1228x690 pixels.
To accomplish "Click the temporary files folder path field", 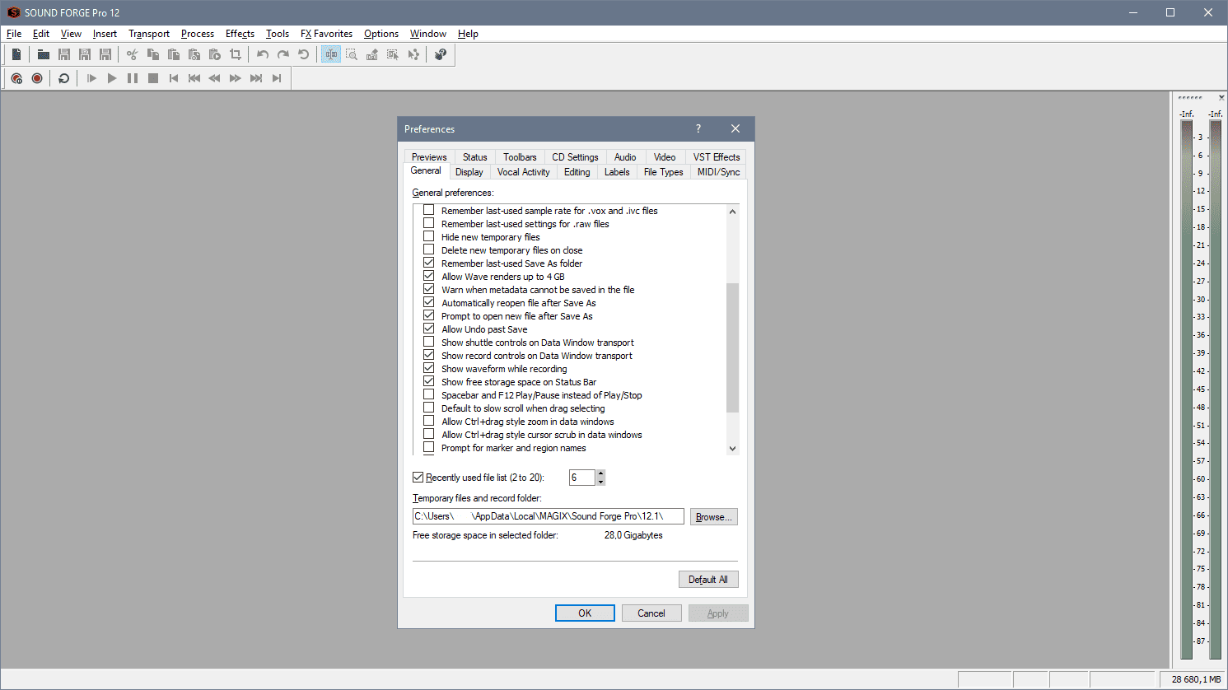I will pos(548,516).
